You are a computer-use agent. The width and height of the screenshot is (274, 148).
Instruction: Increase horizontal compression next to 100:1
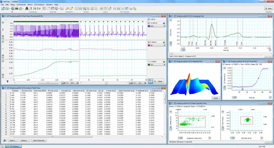pyautogui.click(x=78, y=83)
